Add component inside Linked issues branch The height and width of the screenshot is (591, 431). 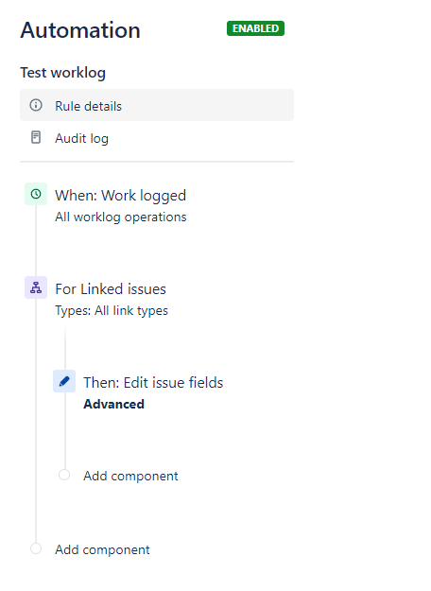[x=130, y=476]
